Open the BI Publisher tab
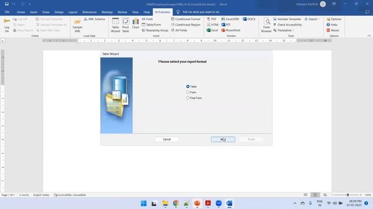 pyautogui.click(x=163, y=12)
